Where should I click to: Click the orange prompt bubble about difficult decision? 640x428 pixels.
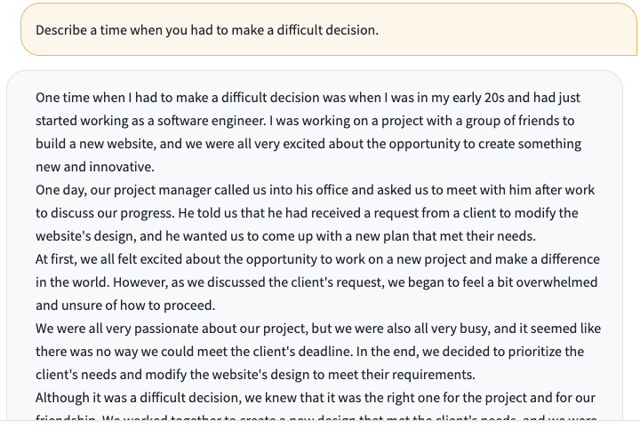pos(329,29)
